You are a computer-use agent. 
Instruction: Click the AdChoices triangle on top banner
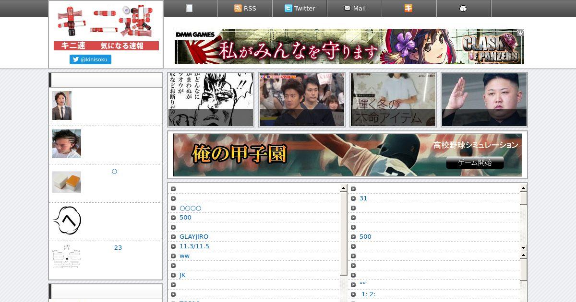click(520, 33)
